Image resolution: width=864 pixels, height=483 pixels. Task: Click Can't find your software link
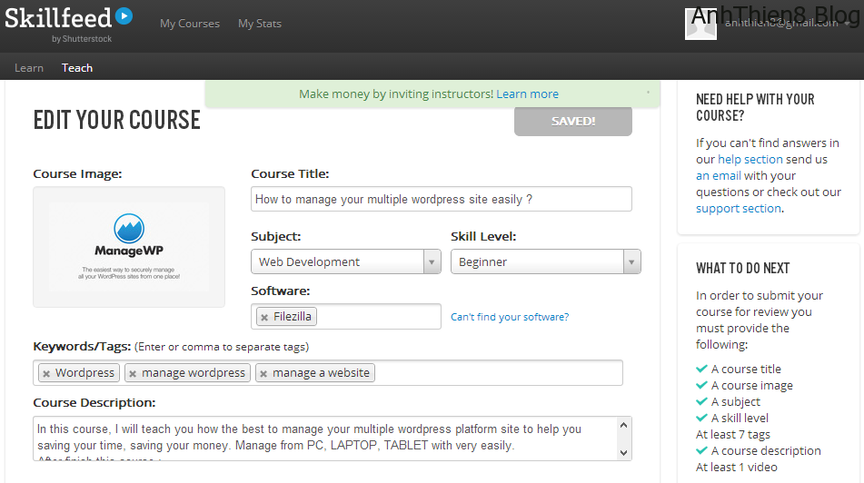(x=510, y=317)
